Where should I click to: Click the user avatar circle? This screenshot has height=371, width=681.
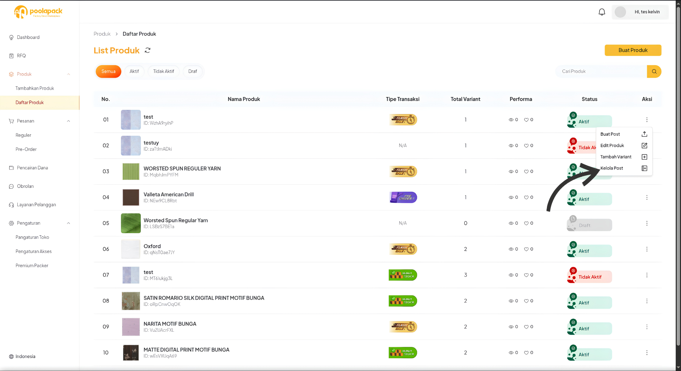click(620, 12)
